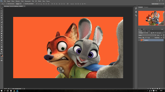Open the opacity (Krycie) slider arrow
165x92 pixels.
point(164,35)
